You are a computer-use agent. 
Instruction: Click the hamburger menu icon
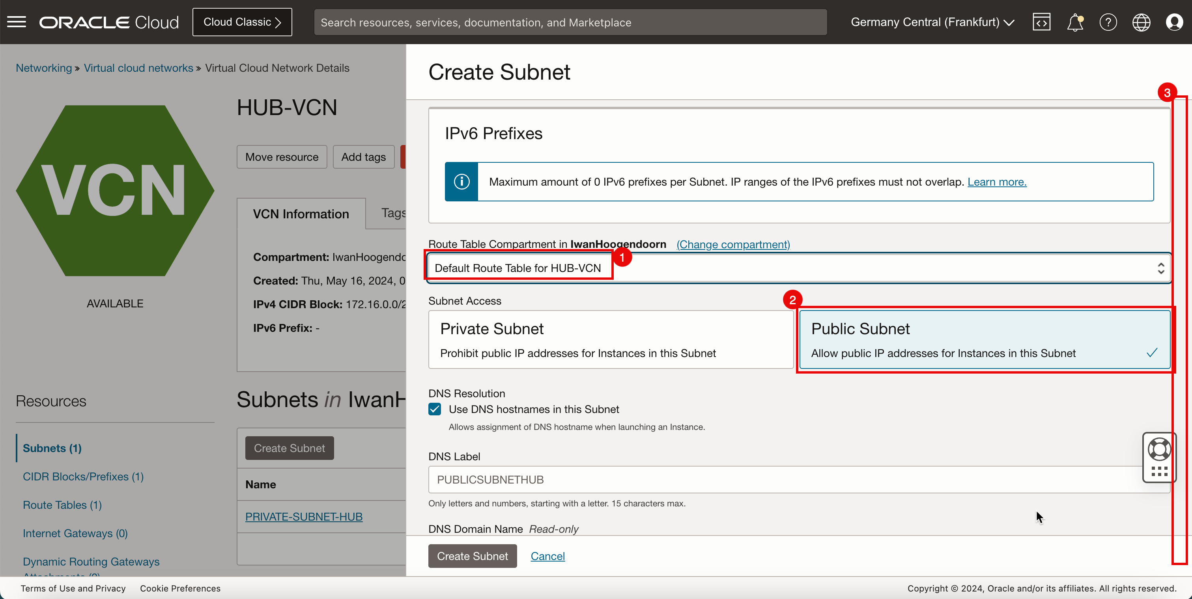(17, 22)
